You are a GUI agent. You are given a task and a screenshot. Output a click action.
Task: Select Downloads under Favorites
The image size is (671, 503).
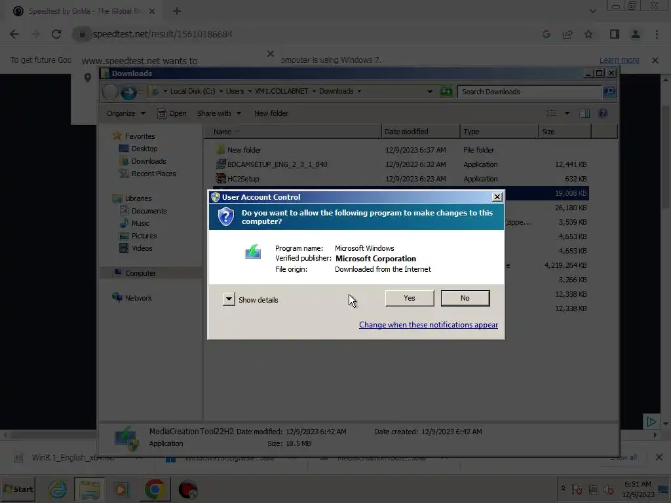point(143,161)
